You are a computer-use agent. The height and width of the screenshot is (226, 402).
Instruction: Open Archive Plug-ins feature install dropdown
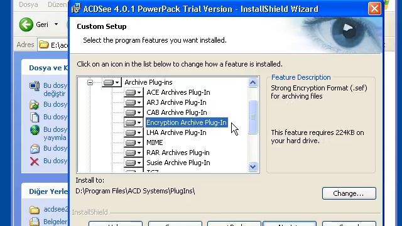[x=112, y=82]
